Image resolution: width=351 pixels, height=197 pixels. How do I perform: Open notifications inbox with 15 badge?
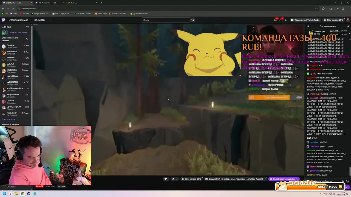point(281,20)
